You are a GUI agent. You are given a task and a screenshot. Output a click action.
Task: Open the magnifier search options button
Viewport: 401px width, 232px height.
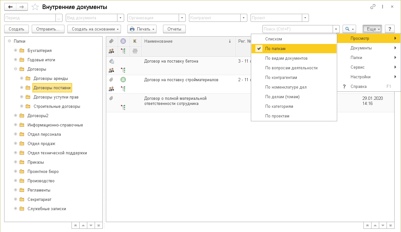tap(349, 29)
